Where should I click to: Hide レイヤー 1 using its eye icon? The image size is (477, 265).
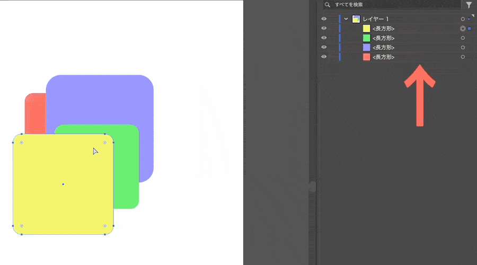(x=324, y=19)
